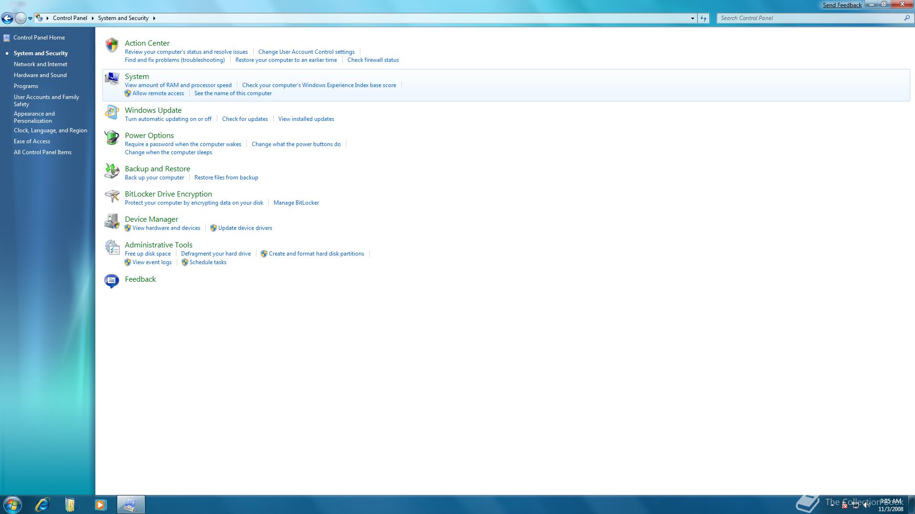Open User Accounts and Family Safety
The image size is (915, 514).
pyautogui.click(x=46, y=100)
